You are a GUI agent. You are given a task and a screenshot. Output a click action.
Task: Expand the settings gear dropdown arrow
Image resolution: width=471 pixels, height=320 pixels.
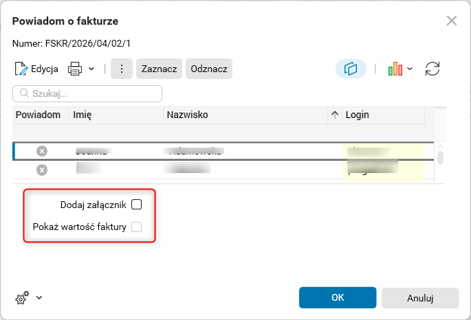pyautogui.click(x=39, y=297)
